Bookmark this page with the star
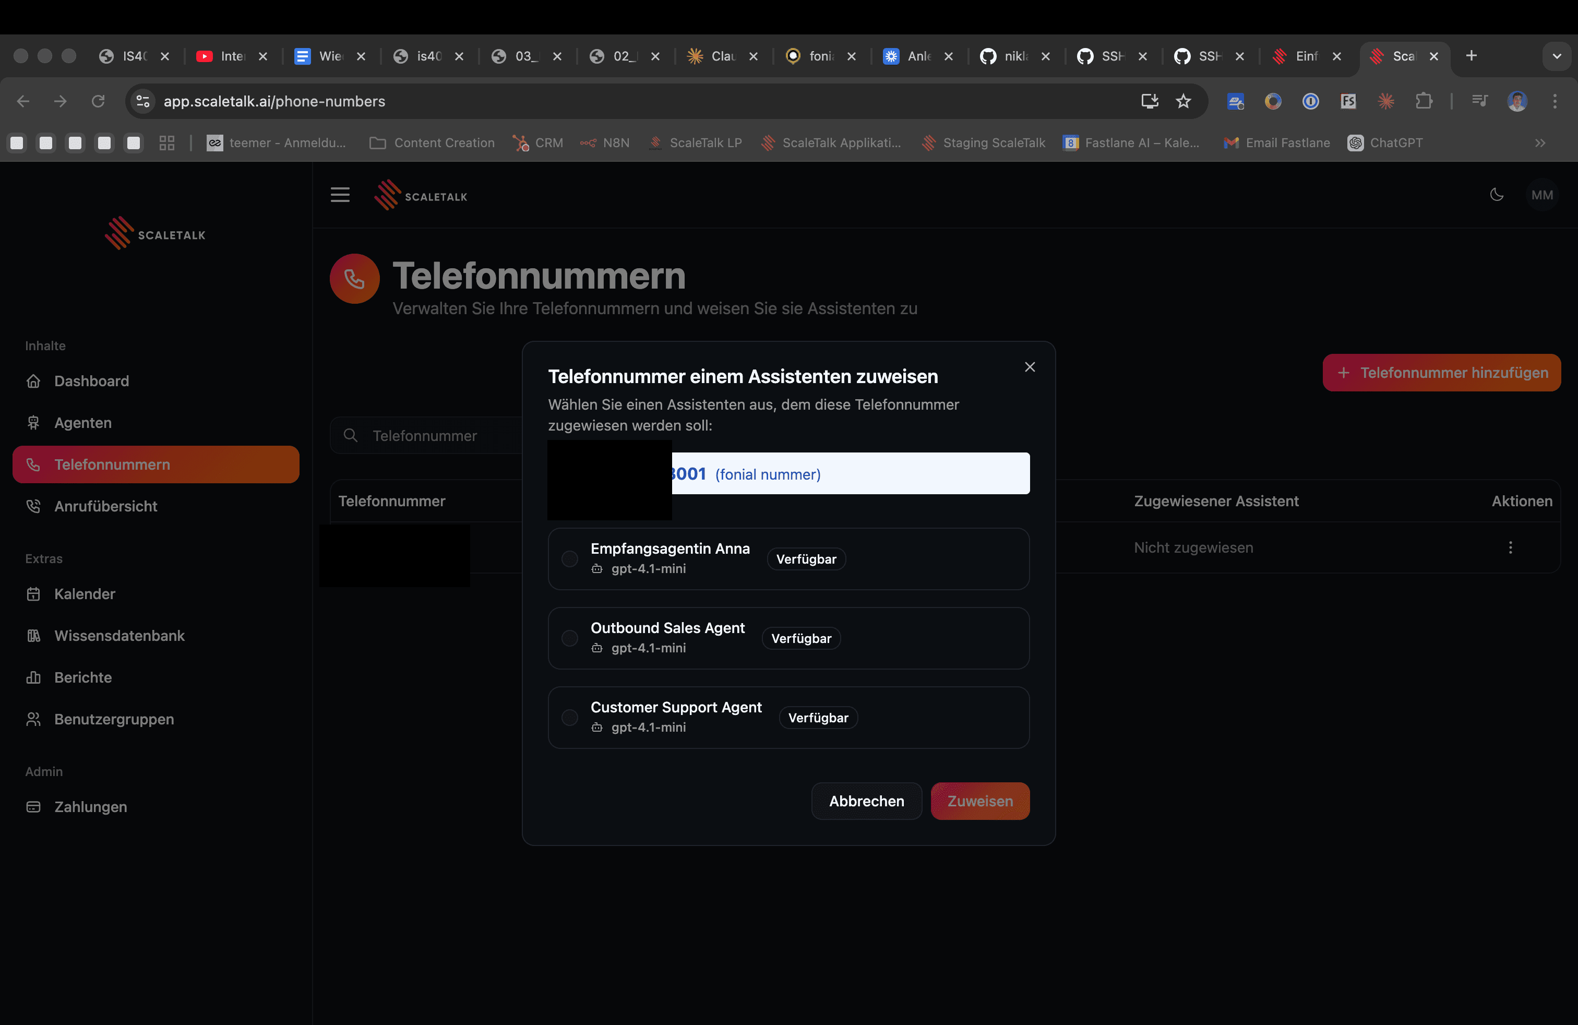 (1183, 101)
